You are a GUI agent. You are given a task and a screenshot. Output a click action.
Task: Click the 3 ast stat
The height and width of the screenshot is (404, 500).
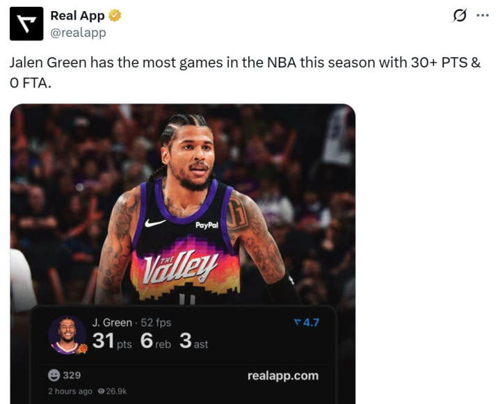[193, 341]
